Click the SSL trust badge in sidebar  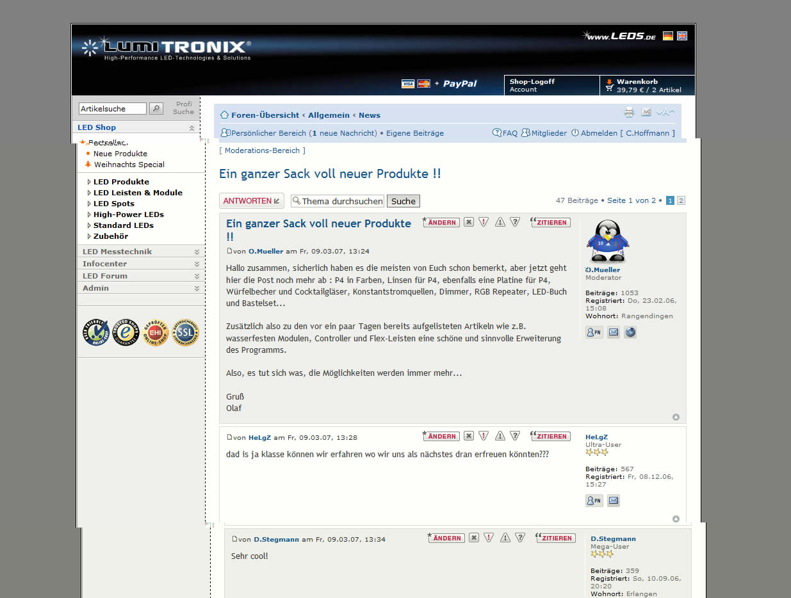click(187, 332)
